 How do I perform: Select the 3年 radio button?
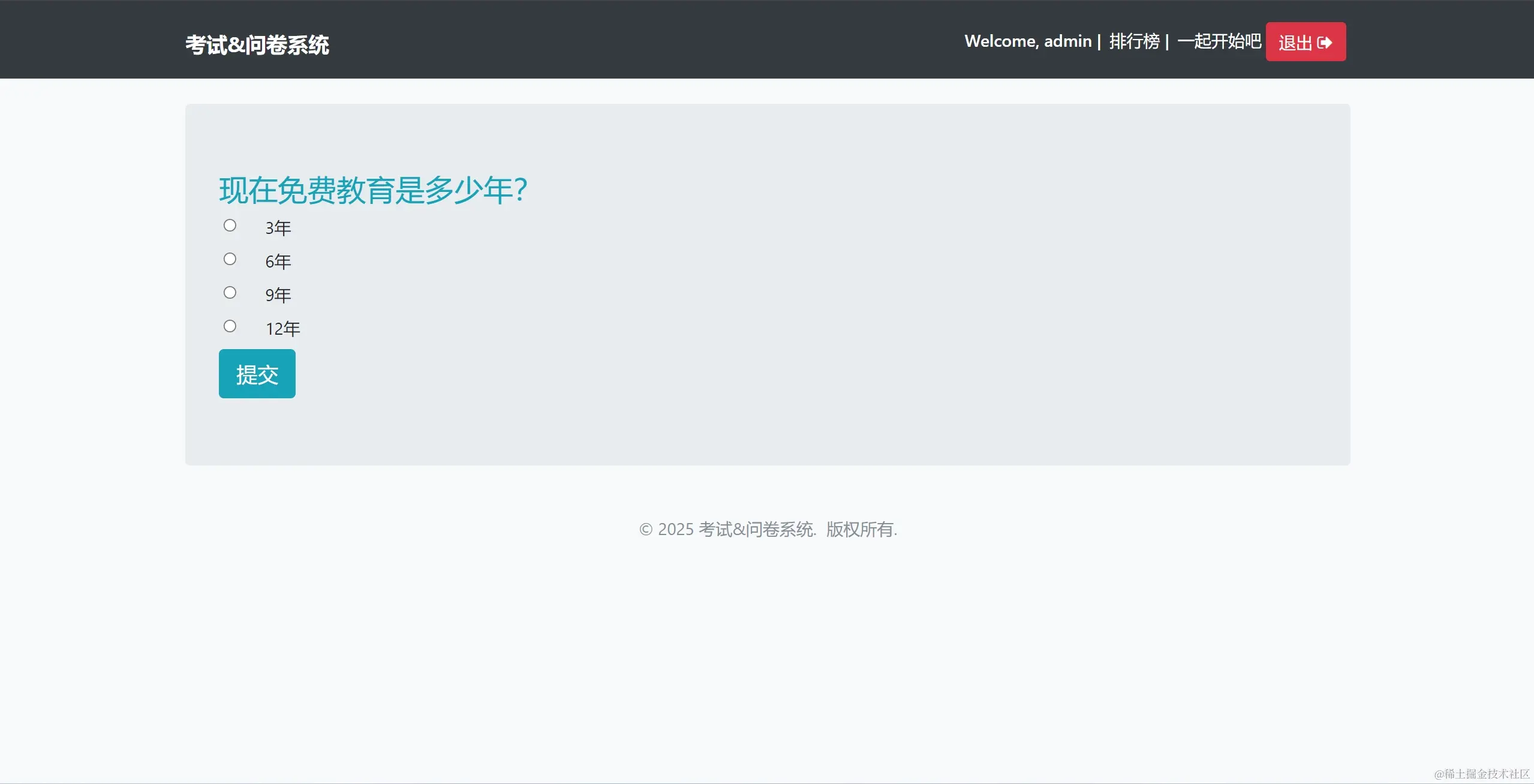tap(230, 226)
